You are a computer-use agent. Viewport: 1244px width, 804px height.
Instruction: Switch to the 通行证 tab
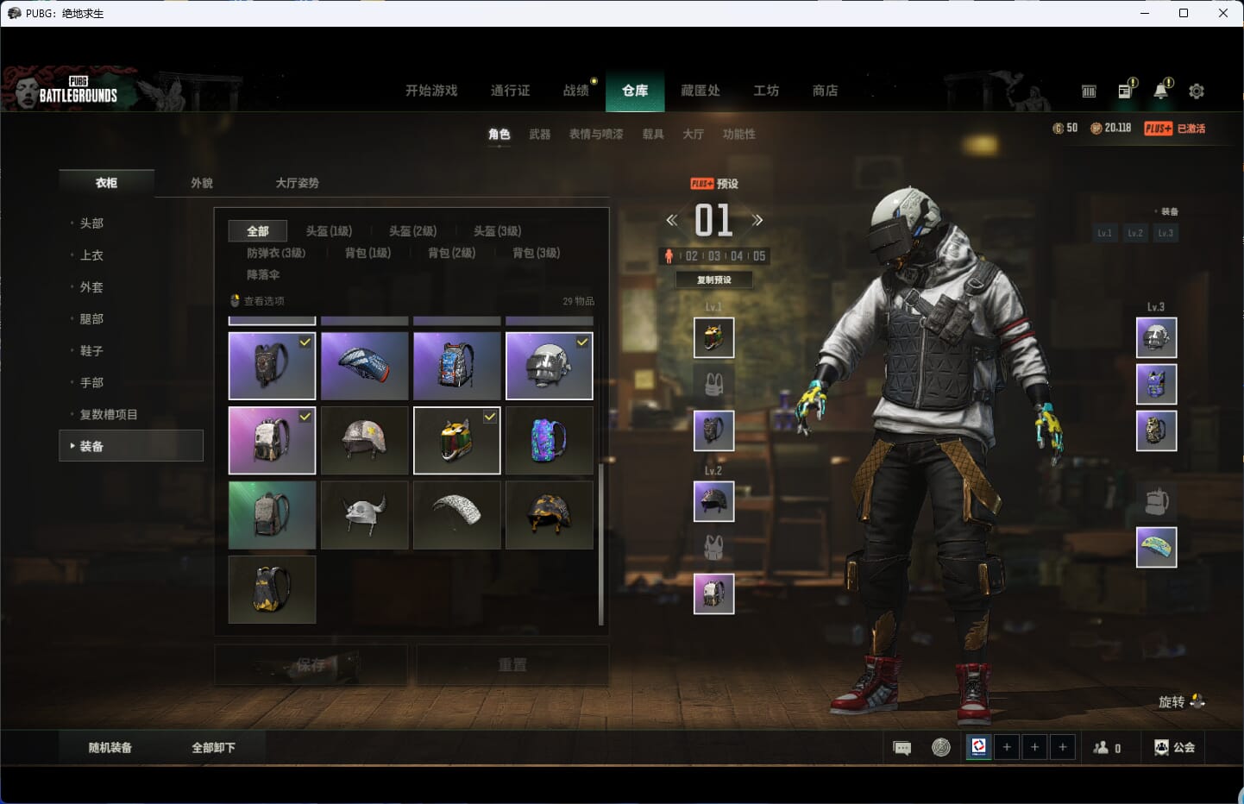[510, 91]
